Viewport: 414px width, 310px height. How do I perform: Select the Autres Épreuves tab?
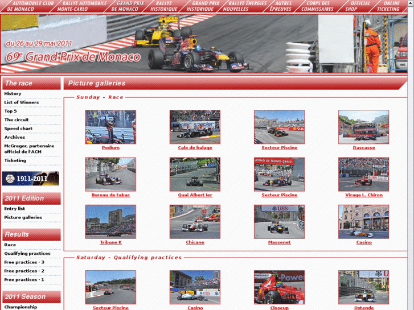pos(281,6)
